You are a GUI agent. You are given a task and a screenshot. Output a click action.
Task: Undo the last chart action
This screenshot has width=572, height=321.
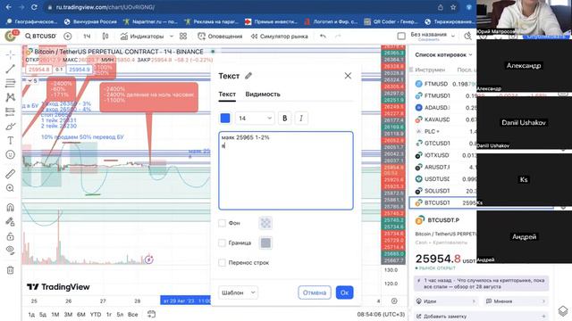pos(323,36)
